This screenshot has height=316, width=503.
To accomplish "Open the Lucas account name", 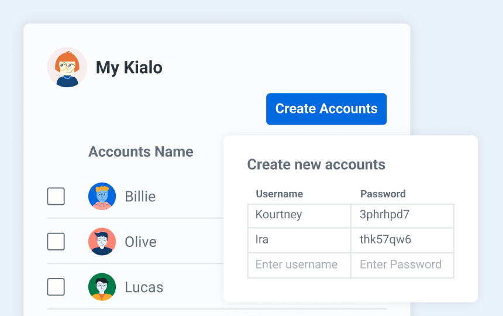I will click(x=144, y=287).
